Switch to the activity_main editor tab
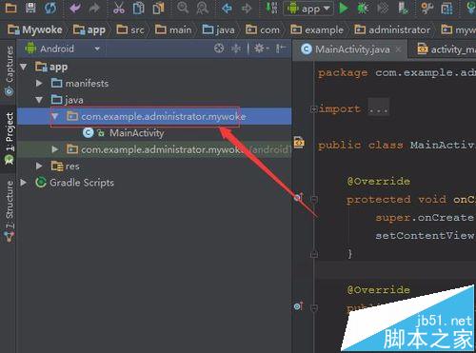 coord(446,49)
